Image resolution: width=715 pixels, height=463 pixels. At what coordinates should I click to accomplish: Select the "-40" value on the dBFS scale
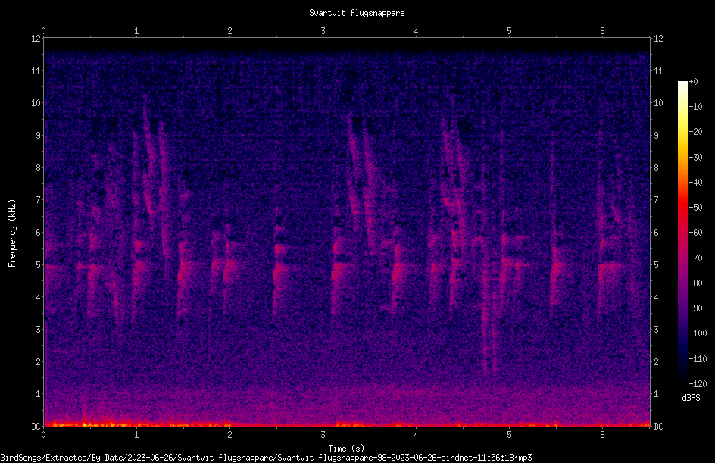(696, 183)
